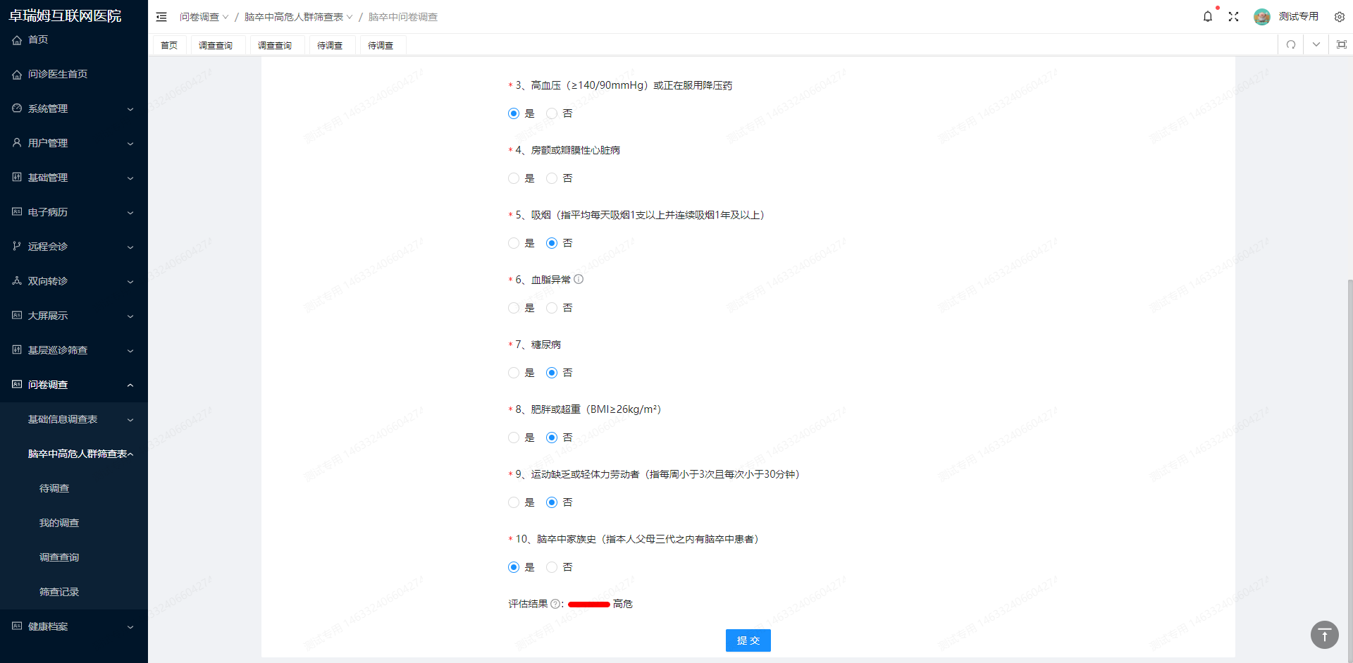Screen dimensions: 1353x663
Task: Switch to the 首页 tab
Action: click(169, 44)
